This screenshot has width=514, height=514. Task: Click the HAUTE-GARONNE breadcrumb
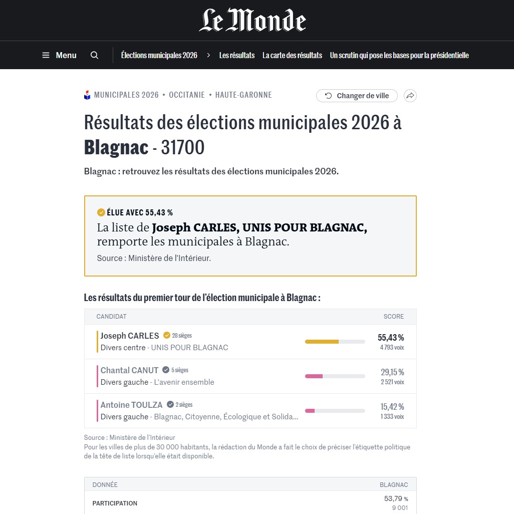pyautogui.click(x=243, y=95)
